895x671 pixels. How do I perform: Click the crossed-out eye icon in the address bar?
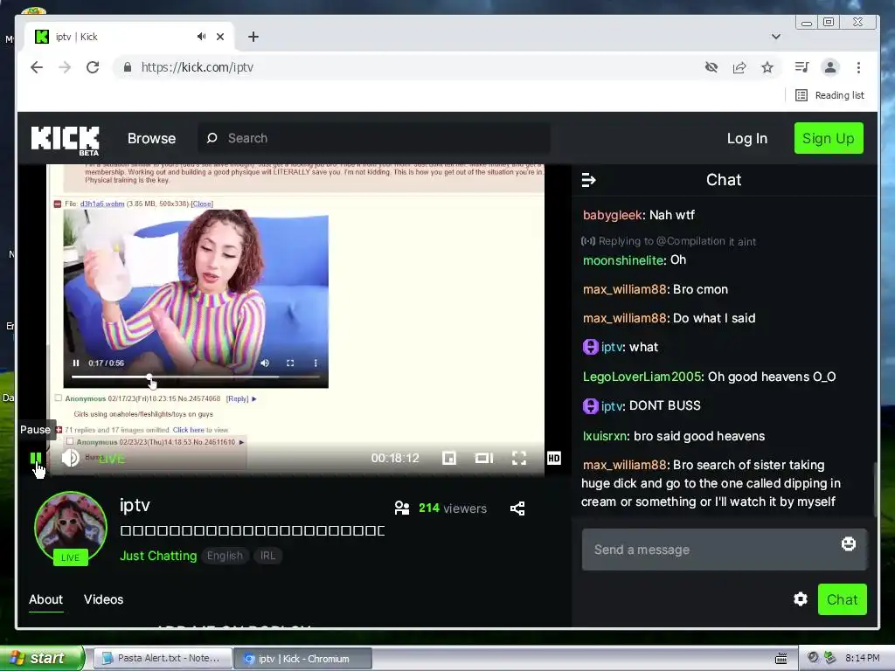(711, 67)
